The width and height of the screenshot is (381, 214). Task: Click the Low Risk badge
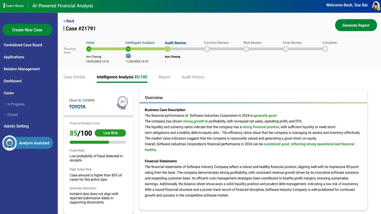pyautogui.click(x=110, y=133)
